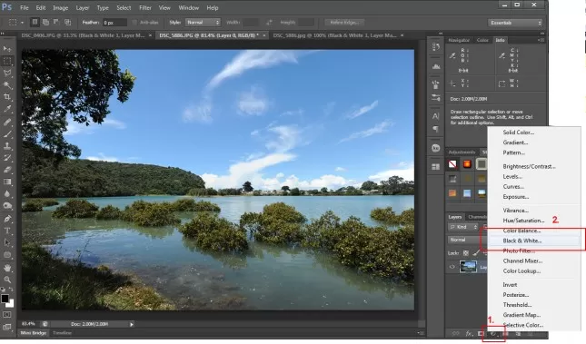This screenshot has width=586, height=344.
Task: Select the Crop tool
Action: [x=7, y=97]
